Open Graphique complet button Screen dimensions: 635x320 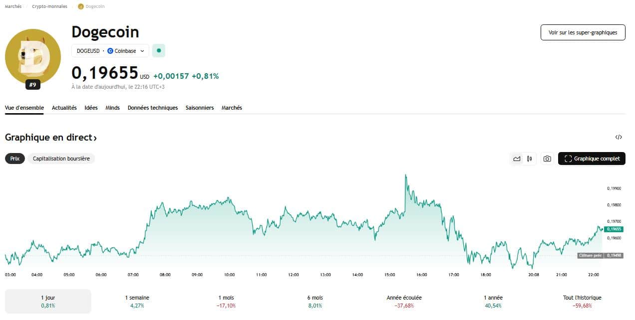(x=592, y=159)
